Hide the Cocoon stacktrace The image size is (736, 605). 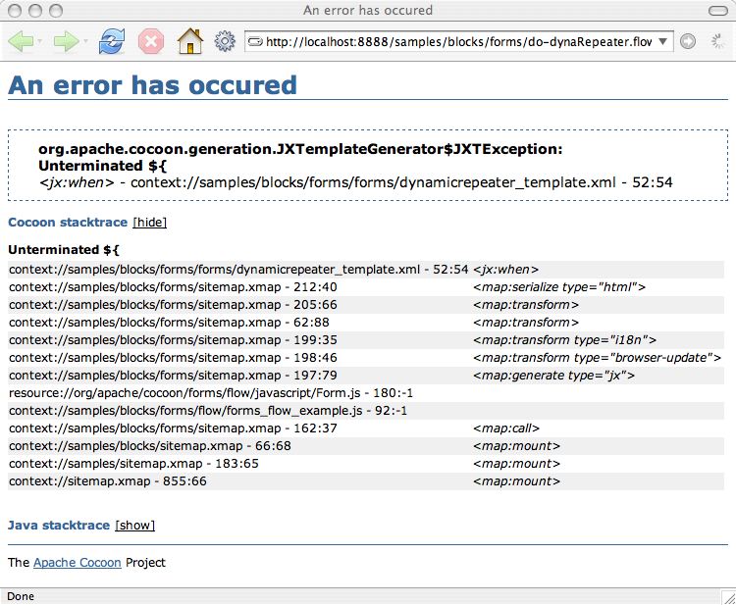click(150, 223)
